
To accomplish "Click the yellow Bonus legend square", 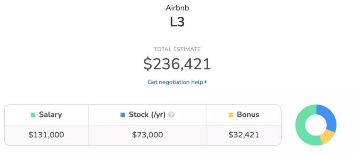I will click(231, 115).
